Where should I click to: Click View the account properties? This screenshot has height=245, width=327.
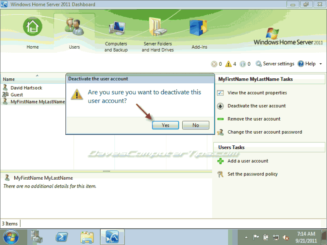tap(257, 93)
